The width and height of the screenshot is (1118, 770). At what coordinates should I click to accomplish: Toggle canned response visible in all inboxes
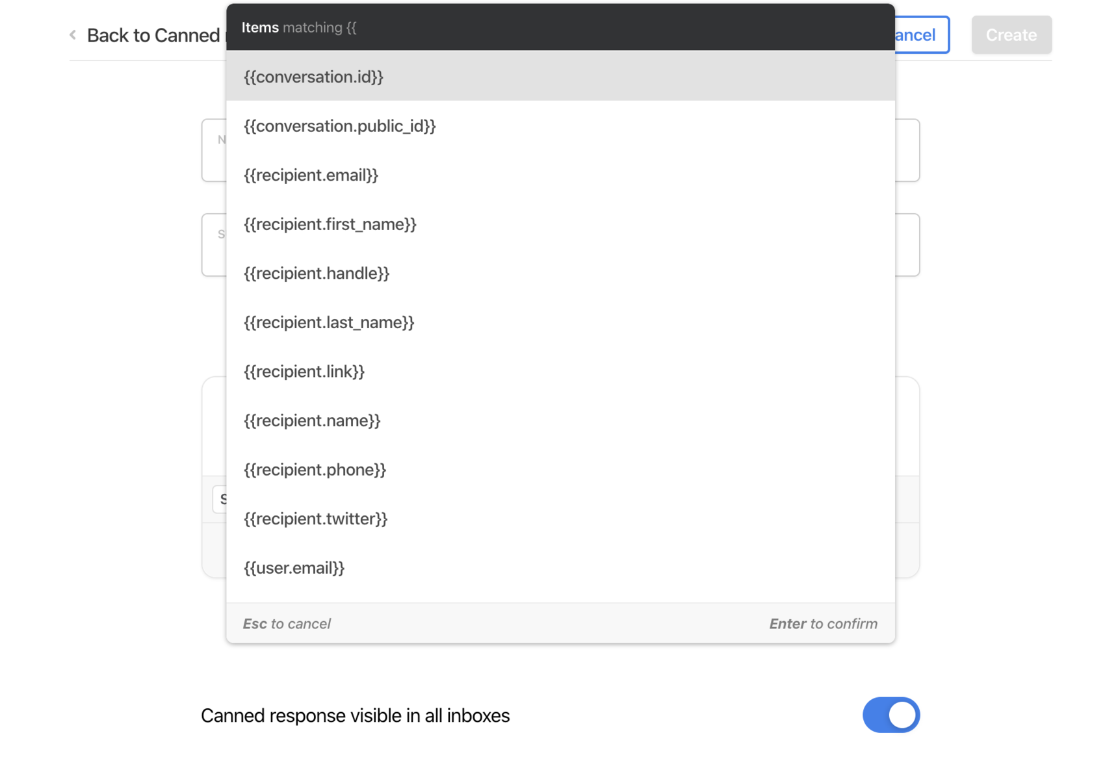[x=890, y=715]
